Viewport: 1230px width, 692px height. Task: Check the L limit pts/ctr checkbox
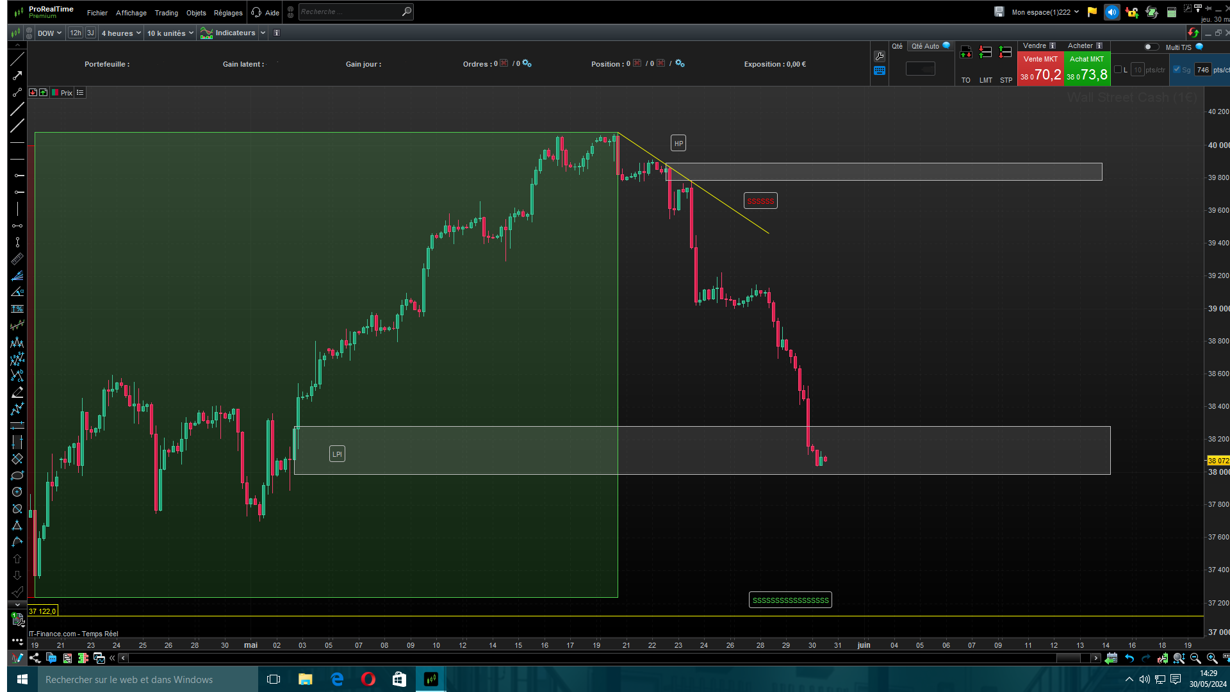pos(1118,69)
